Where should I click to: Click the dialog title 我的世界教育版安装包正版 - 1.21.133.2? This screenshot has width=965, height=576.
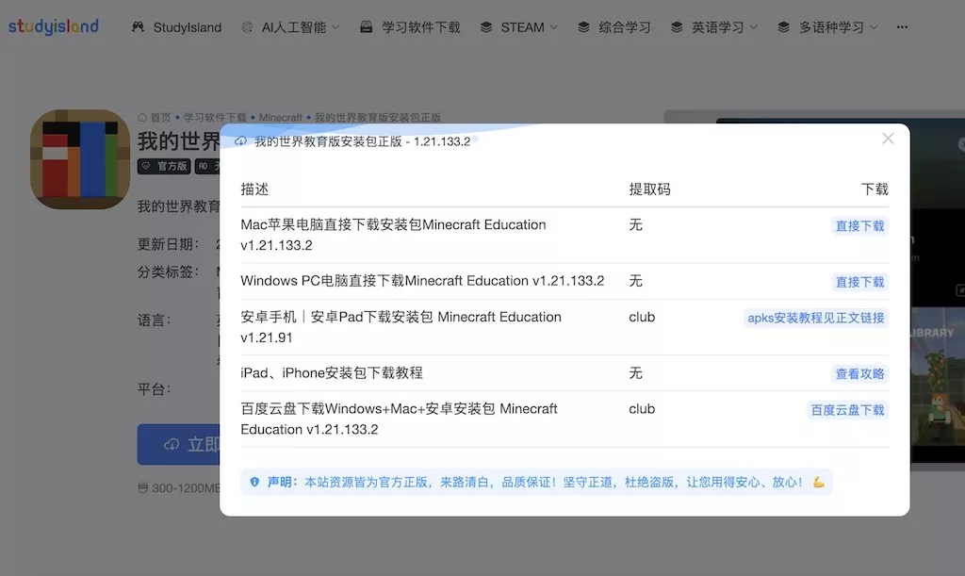coord(362,141)
